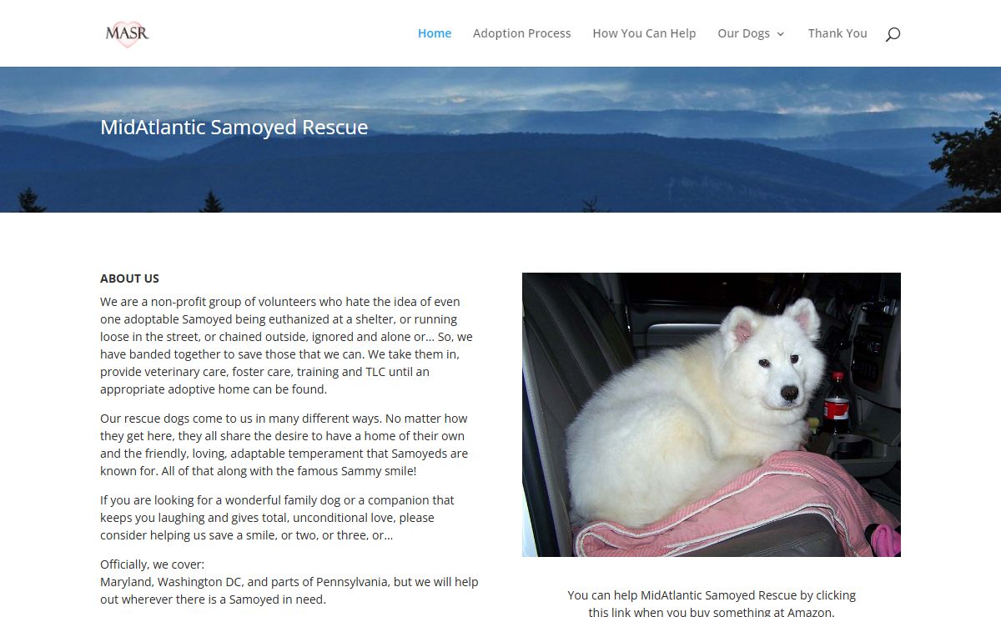Click the mountain landscape banner image
The height and width of the screenshot is (617, 1001).
pos(500,139)
